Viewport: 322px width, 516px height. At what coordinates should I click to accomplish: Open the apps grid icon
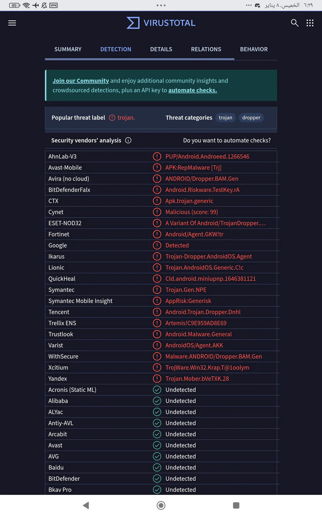coord(310,23)
